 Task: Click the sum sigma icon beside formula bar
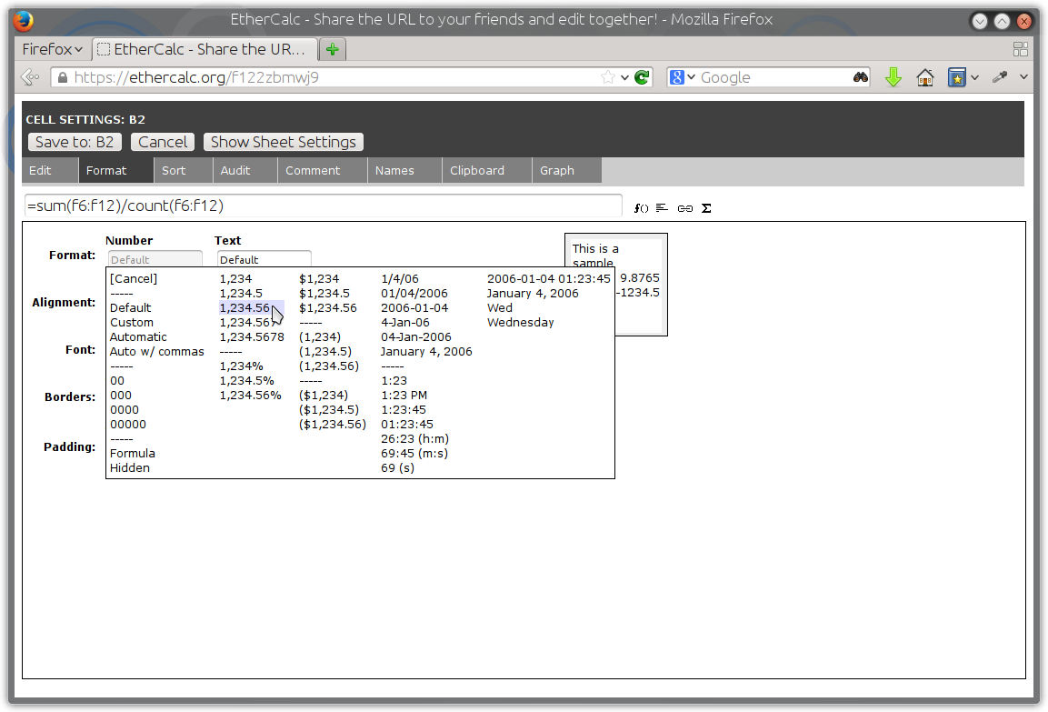706,208
